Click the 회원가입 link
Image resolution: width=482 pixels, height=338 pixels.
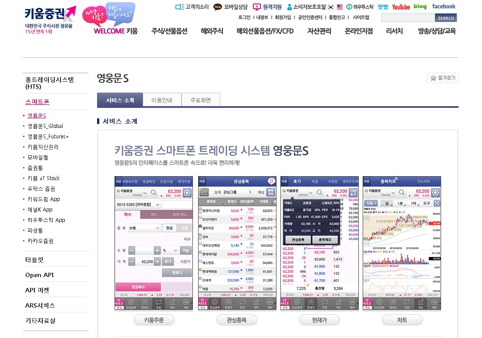[283, 17]
